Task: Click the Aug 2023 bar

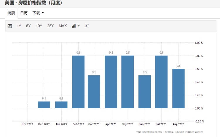Action: click(x=178, y=88)
